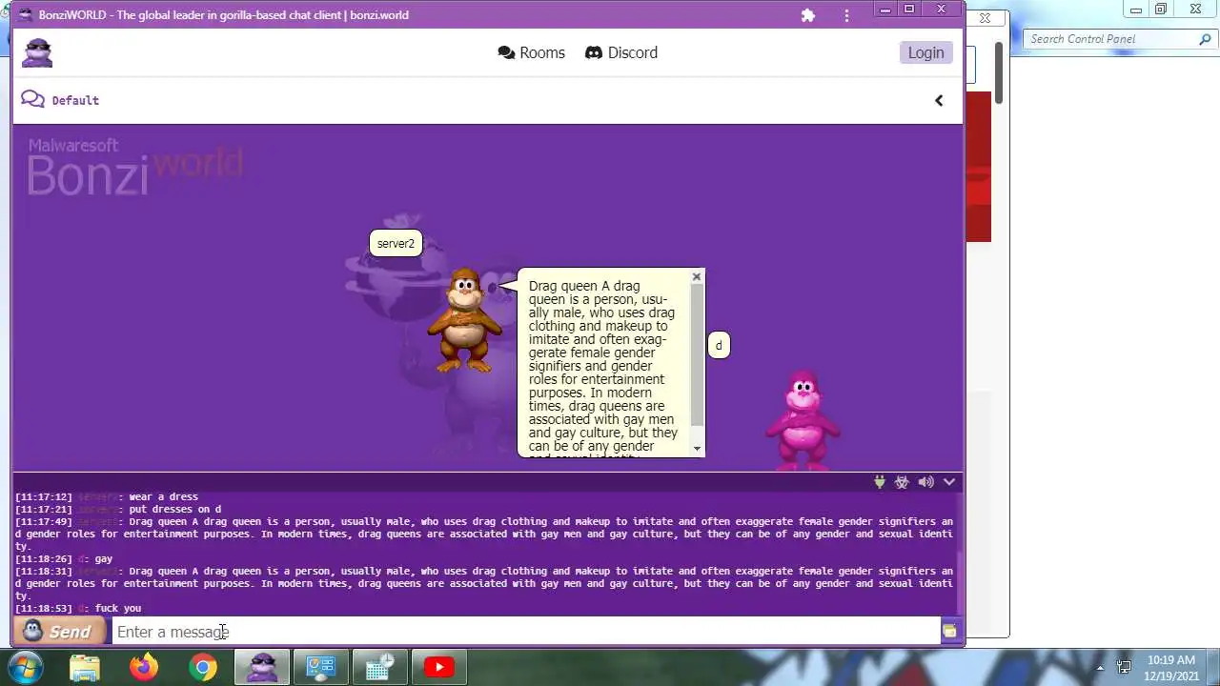Select the Default room label
Viewport: 1220px width, 686px height.
point(75,100)
